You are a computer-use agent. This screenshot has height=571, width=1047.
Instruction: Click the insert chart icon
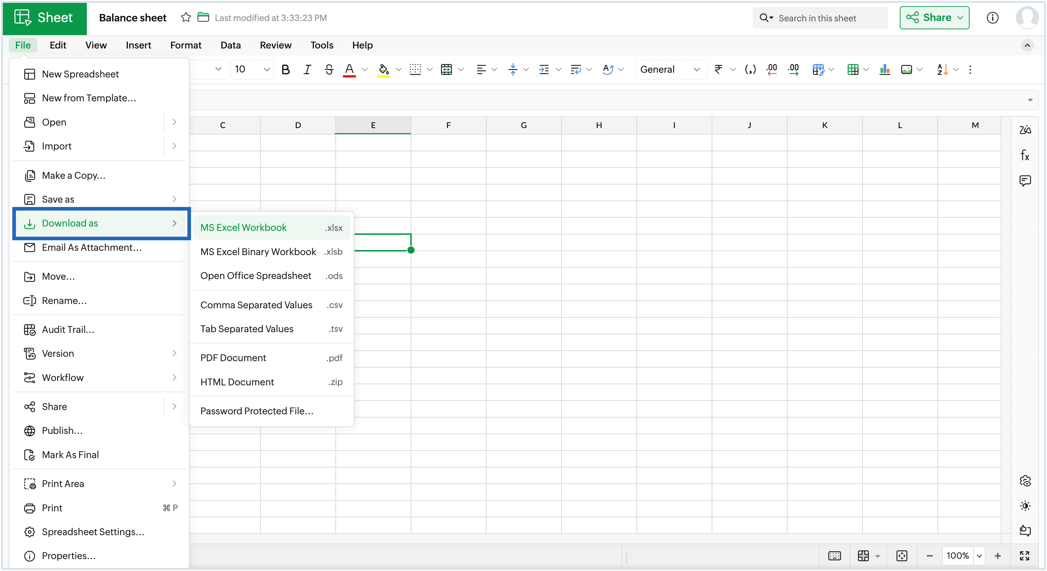pos(885,69)
